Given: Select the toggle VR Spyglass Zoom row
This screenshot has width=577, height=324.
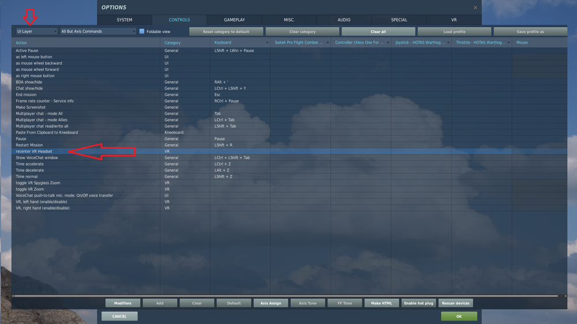Looking at the screenshot, I should pyautogui.click(x=289, y=183).
